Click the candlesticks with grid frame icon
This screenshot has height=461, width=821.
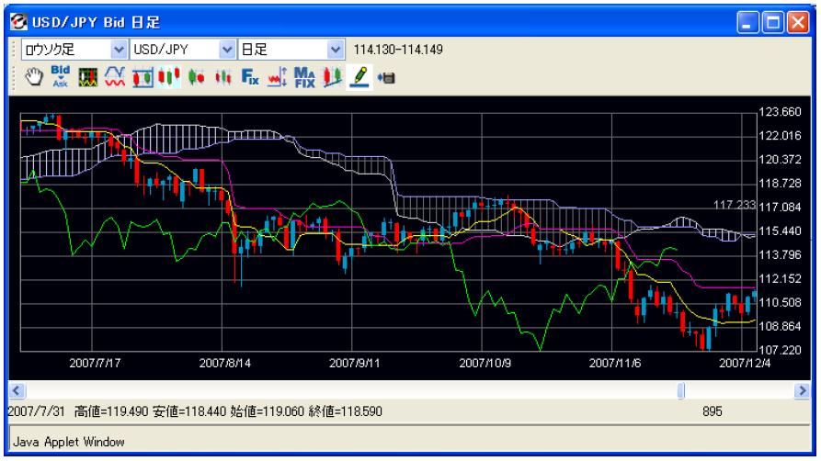click(143, 77)
